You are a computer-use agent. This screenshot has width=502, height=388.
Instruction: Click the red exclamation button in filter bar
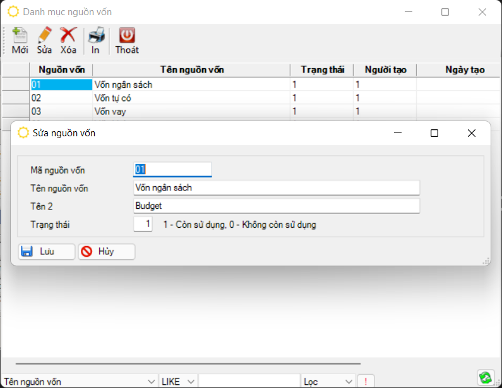[x=366, y=382]
